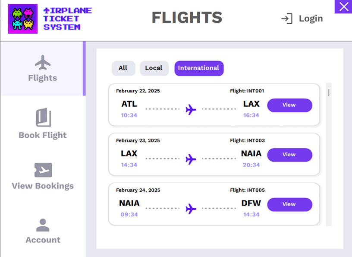
Task: Click airplane icon on INT003 flight card
Action: (191, 159)
